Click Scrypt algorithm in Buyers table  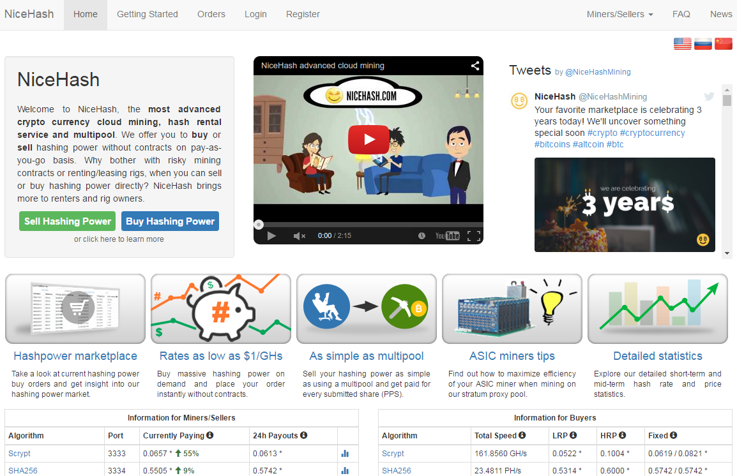coord(393,454)
